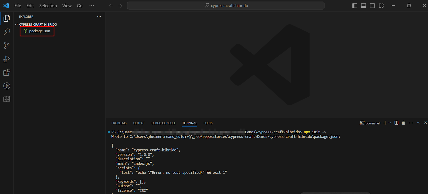Viewport: 428px width, 194px height.
Task: Show more menu items with the ellipsis
Action: [91, 6]
